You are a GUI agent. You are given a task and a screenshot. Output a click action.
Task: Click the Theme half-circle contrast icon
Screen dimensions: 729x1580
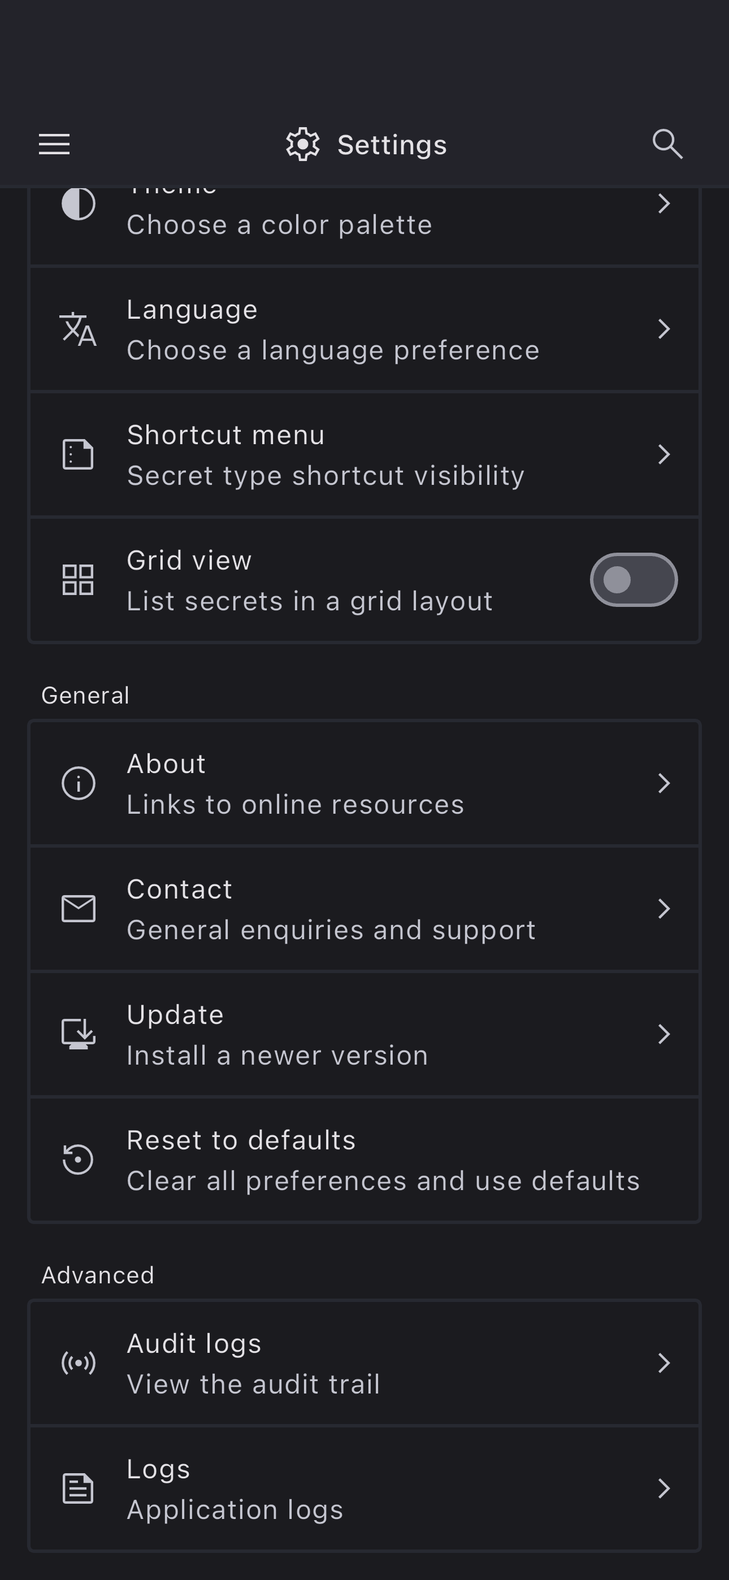[78, 203]
